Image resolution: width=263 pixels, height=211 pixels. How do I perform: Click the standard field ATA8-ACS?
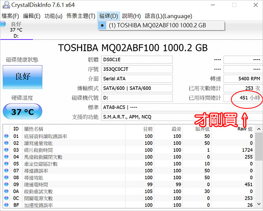[182, 107]
